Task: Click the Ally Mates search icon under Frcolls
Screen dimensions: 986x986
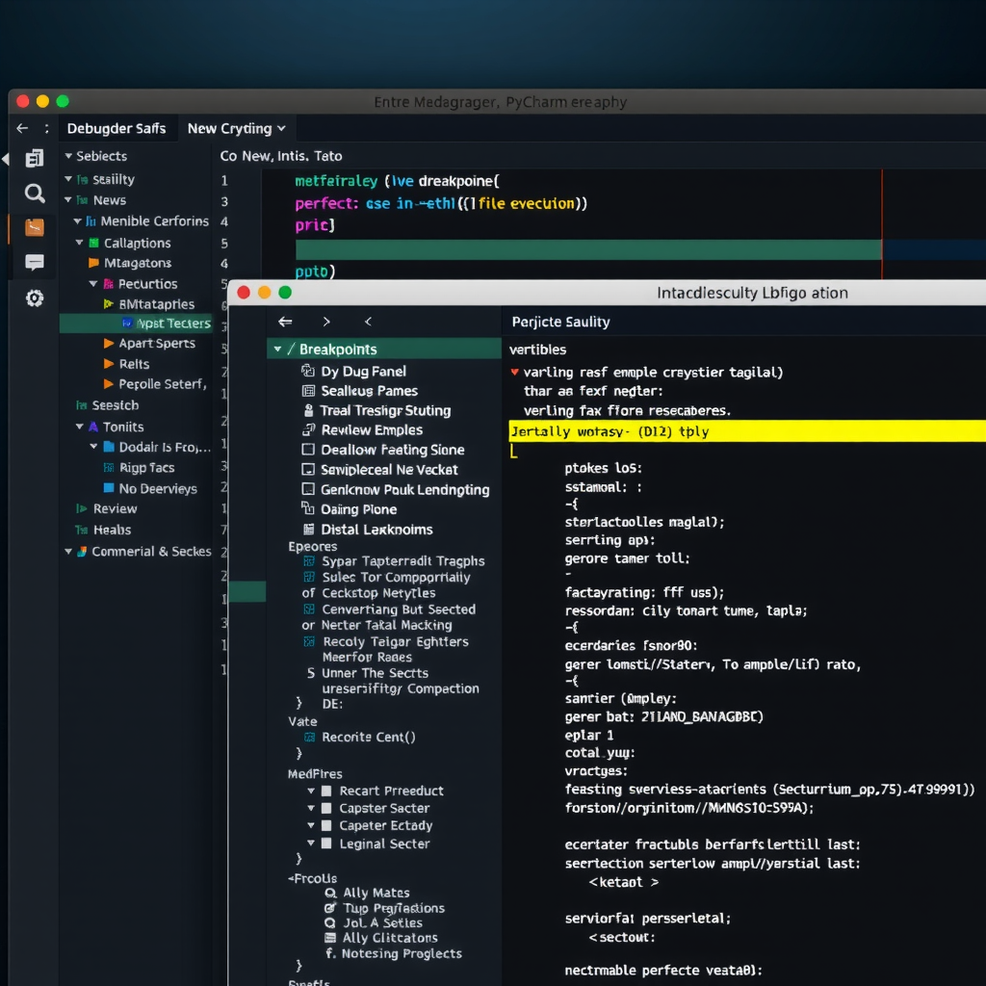Action: [332, 892]
